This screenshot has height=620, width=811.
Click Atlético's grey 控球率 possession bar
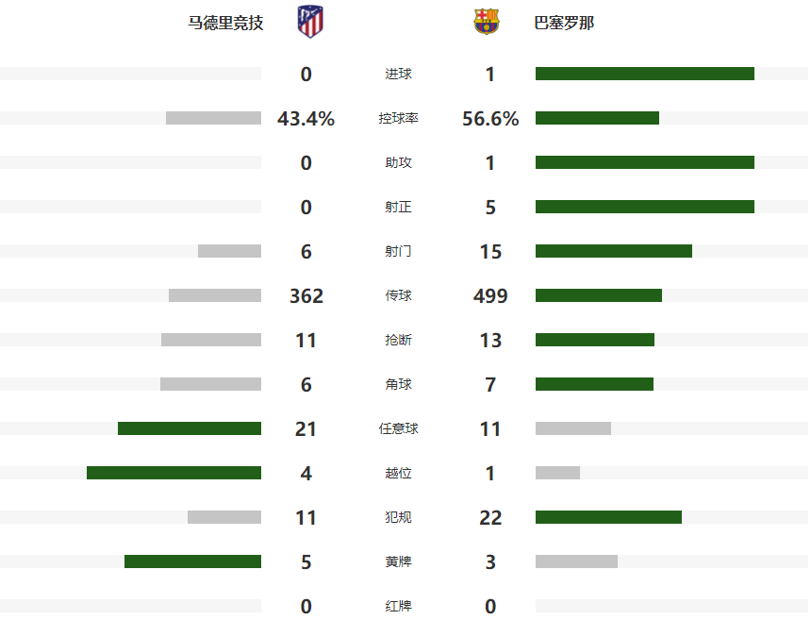tap(213, 118)
